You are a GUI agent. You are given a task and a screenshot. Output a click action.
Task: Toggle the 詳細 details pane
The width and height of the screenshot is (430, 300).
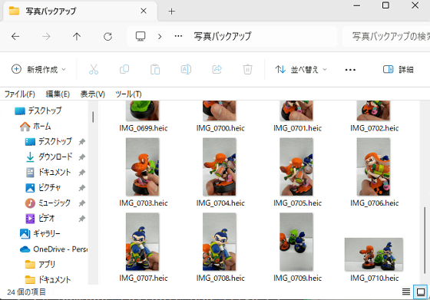pos(399,70)
